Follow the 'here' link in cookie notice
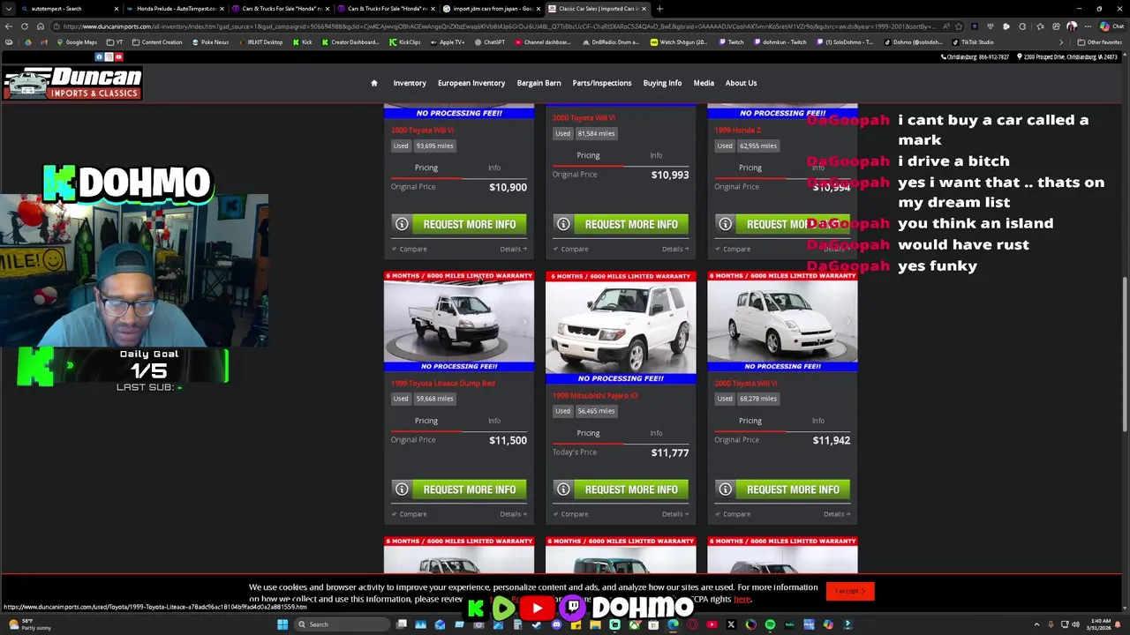This screenshot has width=1130, height=635. [742, 600]
